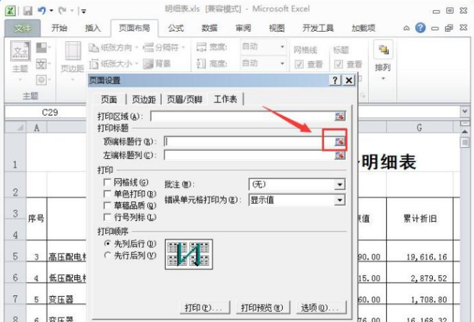Click the 打印预览 button

262,308
